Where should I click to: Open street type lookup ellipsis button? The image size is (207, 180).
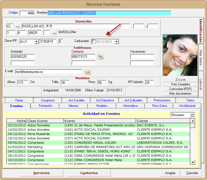tap(17, 26)
